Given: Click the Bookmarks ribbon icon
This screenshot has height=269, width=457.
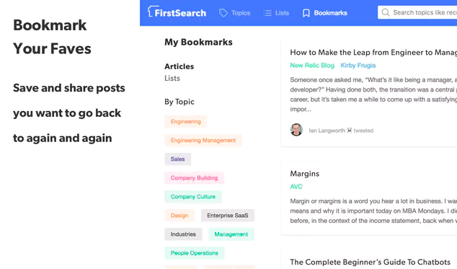Looking at the screenshot, I should [306, 13].
